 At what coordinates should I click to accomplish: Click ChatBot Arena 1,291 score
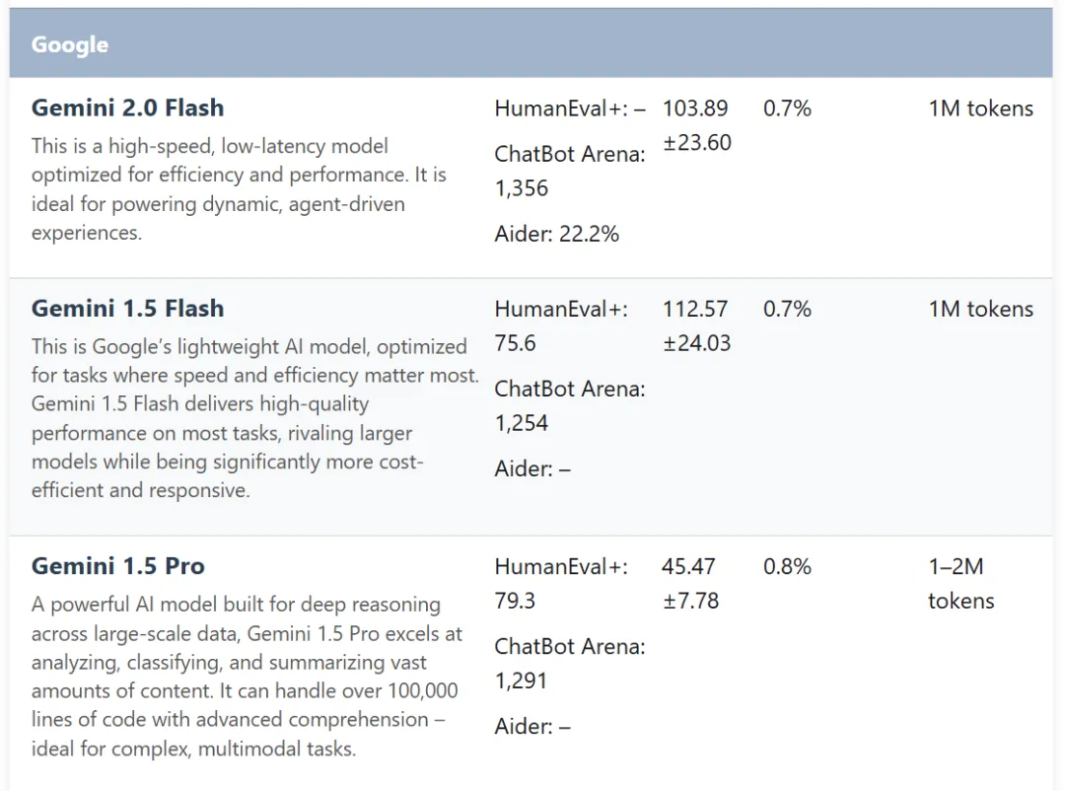[x=570, y=663]
